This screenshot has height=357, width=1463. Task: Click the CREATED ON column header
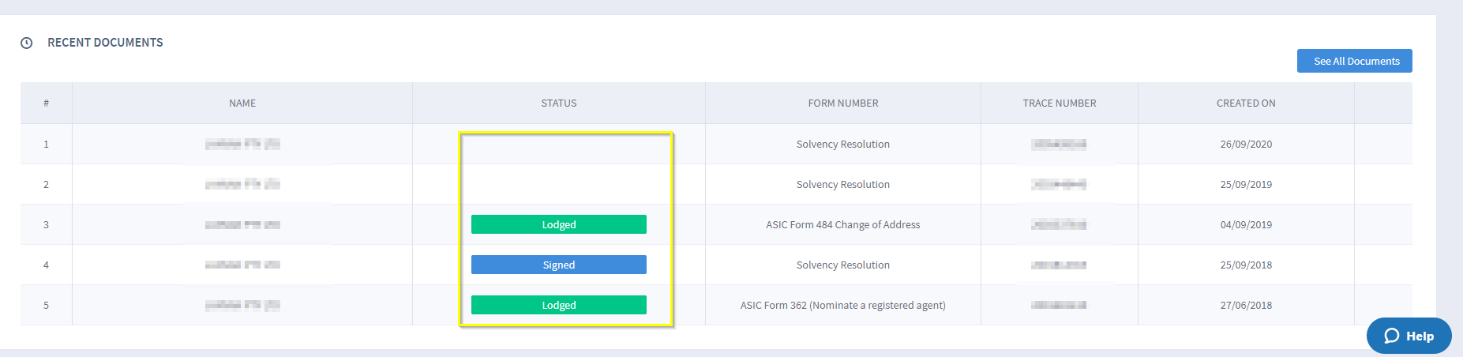(x=1246, y=103)
